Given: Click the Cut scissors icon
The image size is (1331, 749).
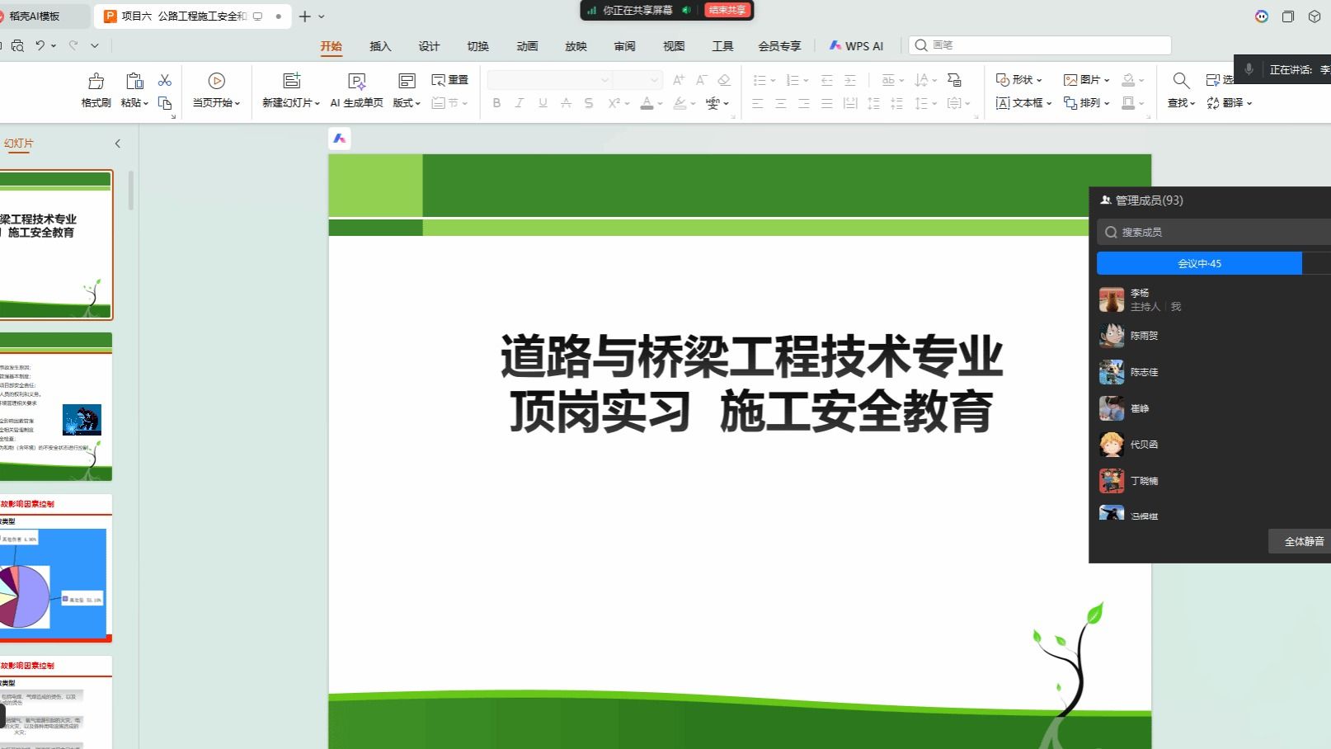Looking at the screenshot, I should tap(165, 80).
